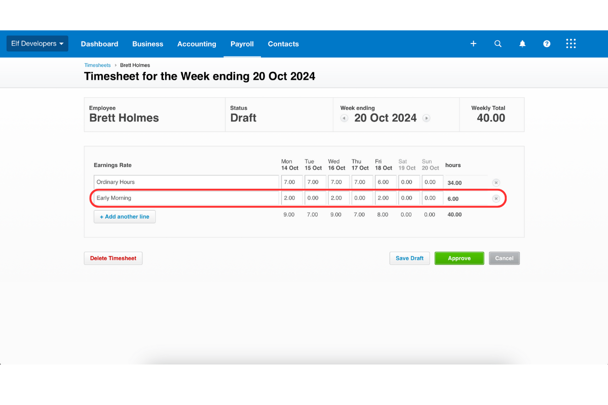The width and height of the screenshot is (608, 405).
Task: Open the Xero apps grid icon
Action: click(x=571, y=44)
